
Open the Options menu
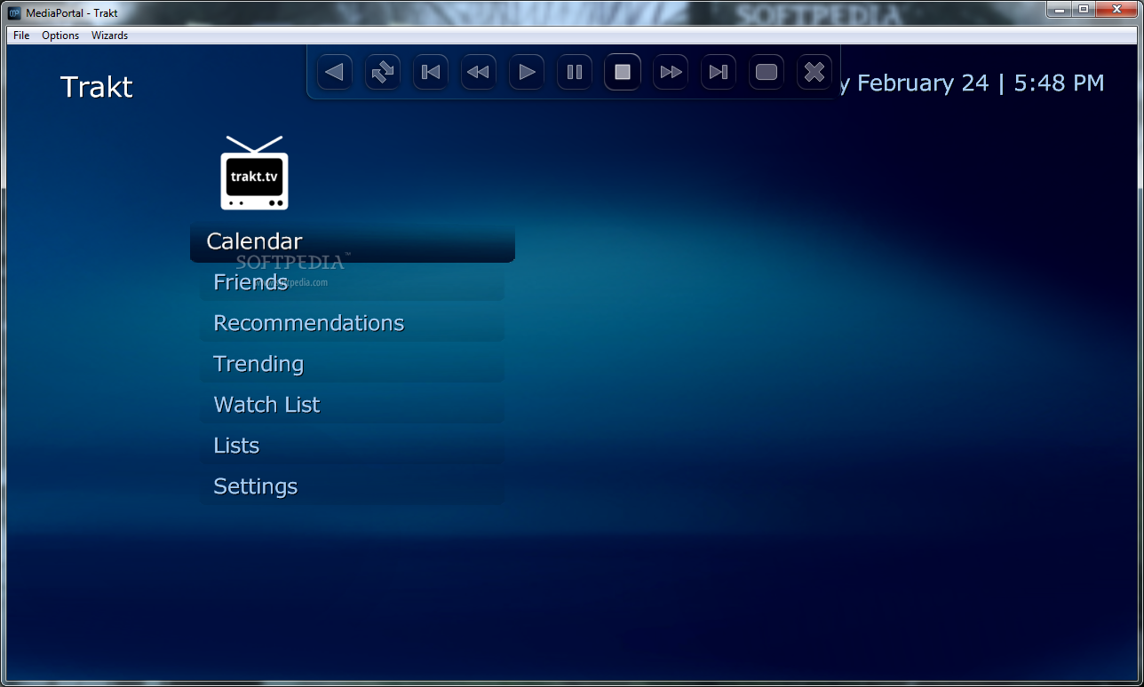60,36
